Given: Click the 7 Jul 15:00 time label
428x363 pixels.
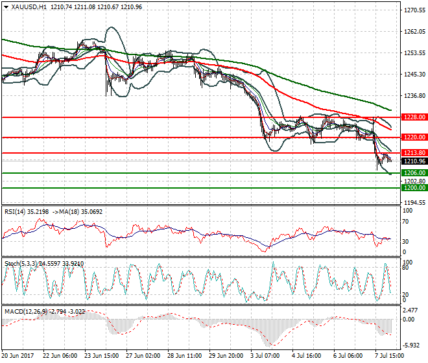Looking at the screenshot, I should pyautogui.click(x=389, y=356).
